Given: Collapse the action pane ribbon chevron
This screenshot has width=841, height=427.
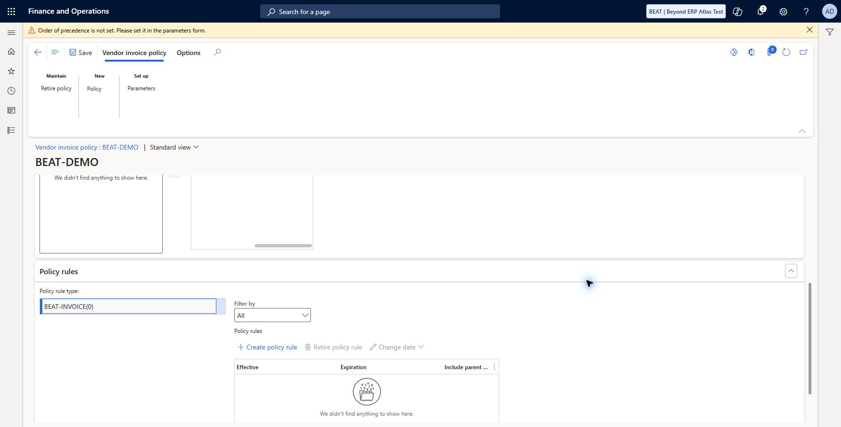Looking at the screenshot, I should click(x=802, y=131).
